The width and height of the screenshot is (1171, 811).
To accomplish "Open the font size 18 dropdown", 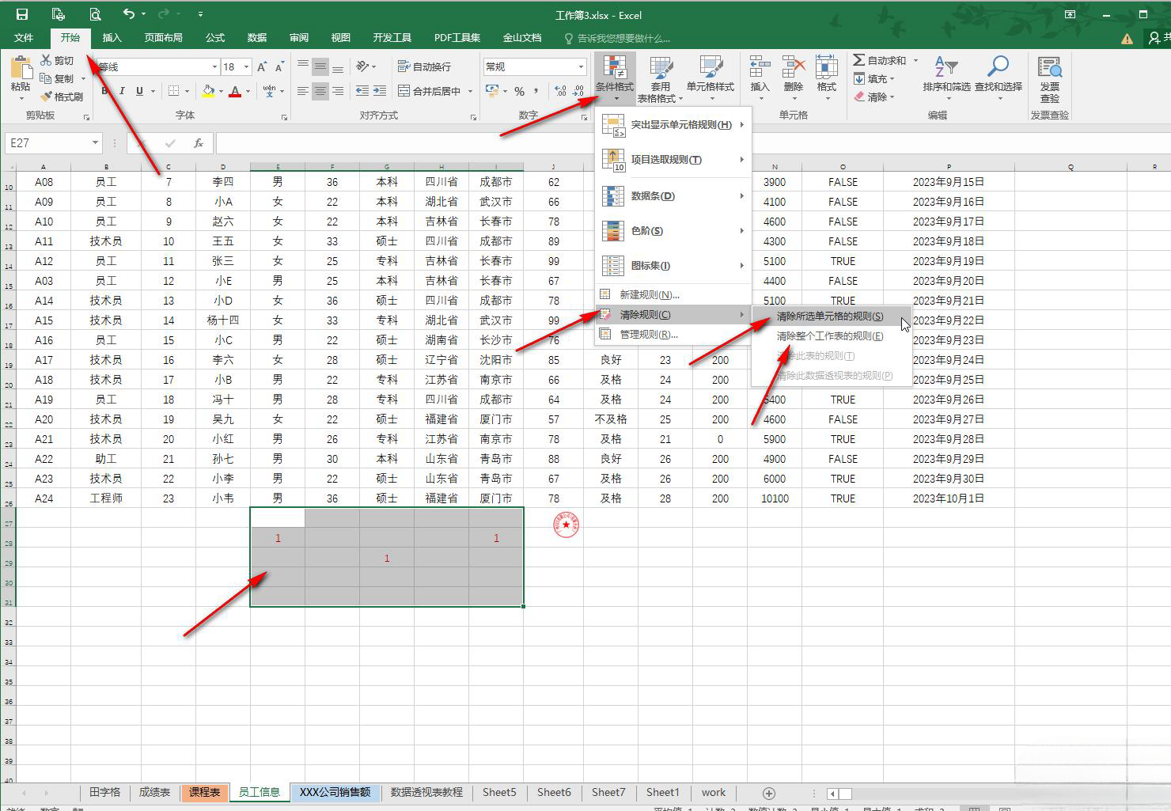I will coord(246,66).
